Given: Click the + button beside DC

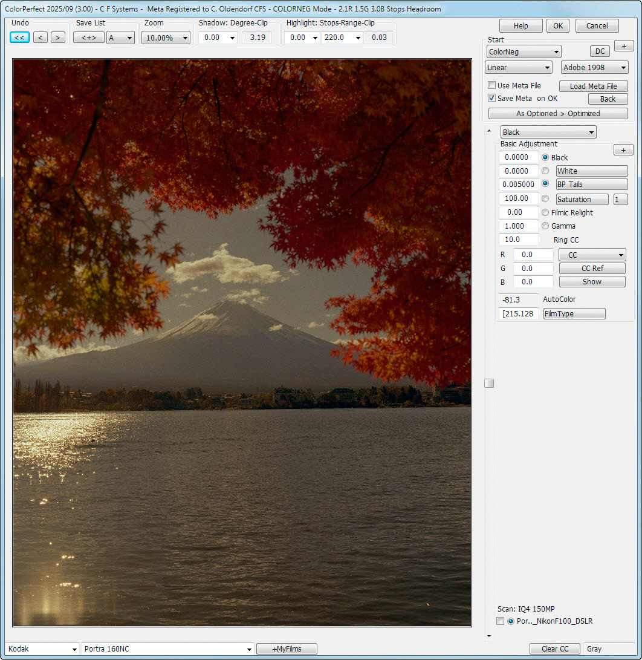Looking at the screenshot, I should (623, 46).
